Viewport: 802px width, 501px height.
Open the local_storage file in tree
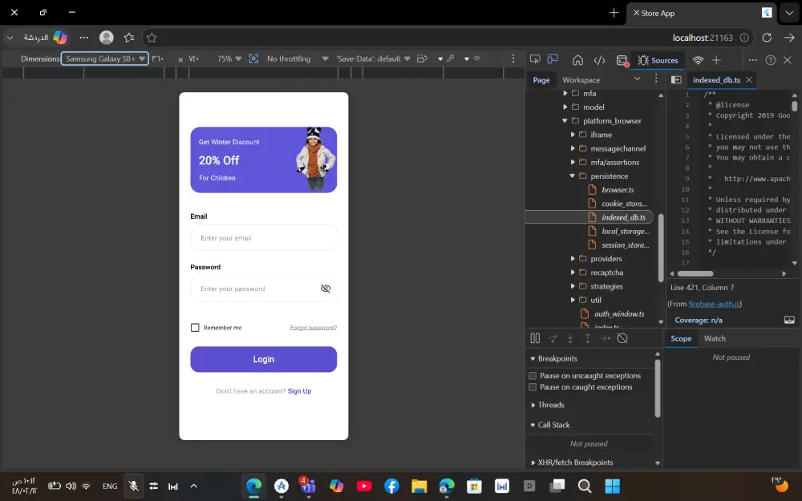(x=626, y=231)
